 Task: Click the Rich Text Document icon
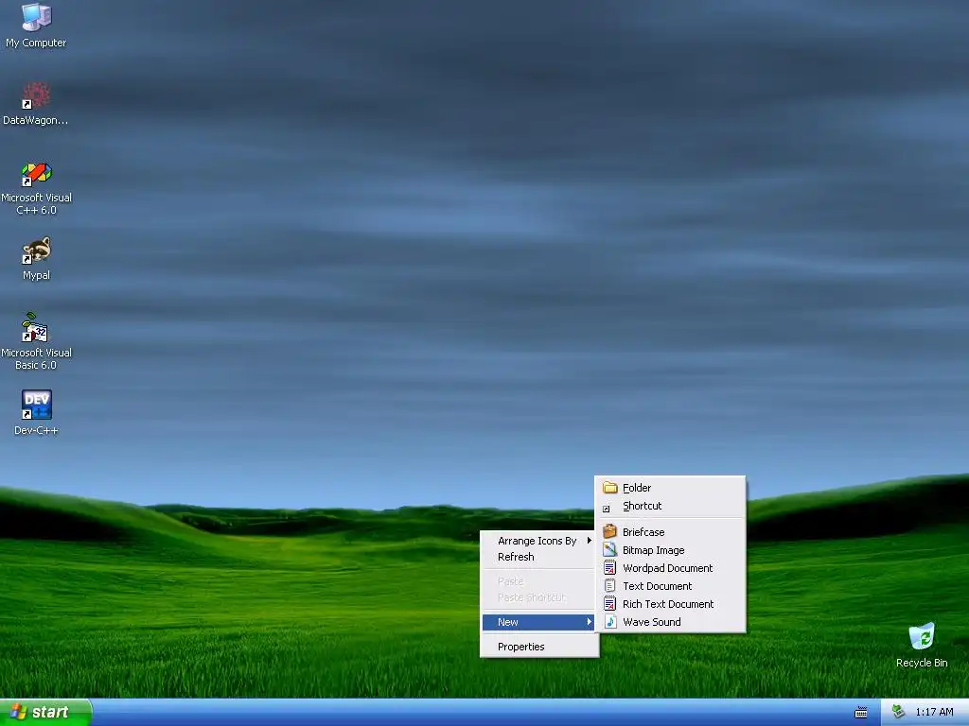(610, 603)
